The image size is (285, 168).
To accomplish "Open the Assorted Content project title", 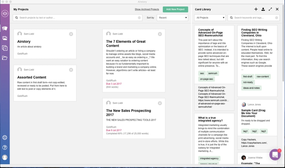I will [x=32, y=77].
